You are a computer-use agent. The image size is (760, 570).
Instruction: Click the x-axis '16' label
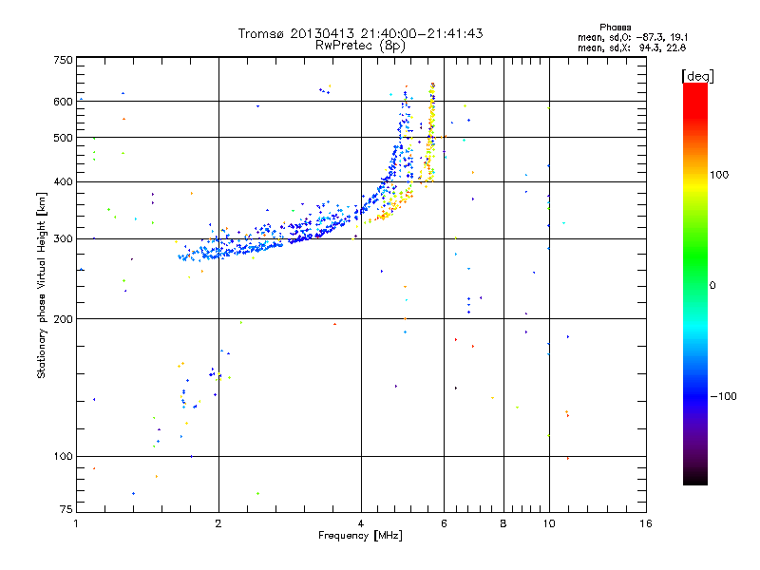[646, 523]
